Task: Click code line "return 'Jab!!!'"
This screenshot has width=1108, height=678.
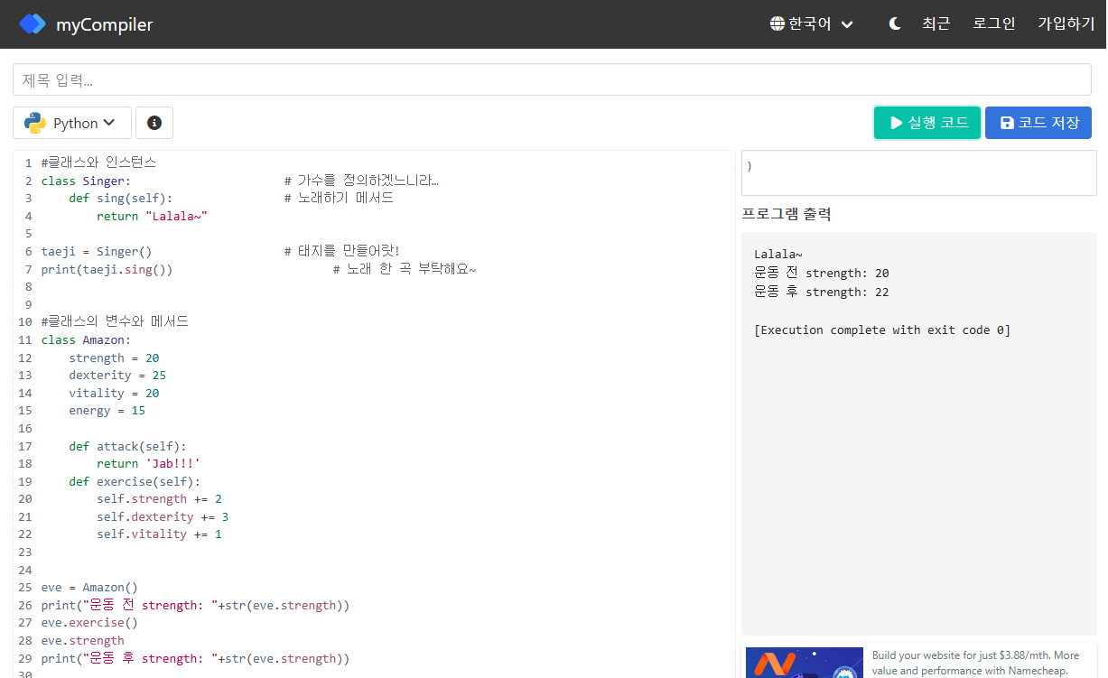Action: (x=148, y=463)
